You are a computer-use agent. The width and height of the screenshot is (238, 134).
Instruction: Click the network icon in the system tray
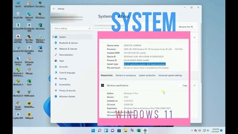pyautogui.click(x=204, y=131)
